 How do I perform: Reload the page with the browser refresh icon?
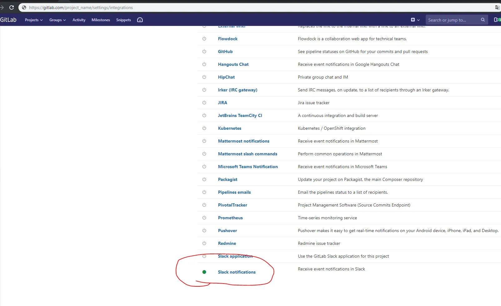click(x=12, y=7)
